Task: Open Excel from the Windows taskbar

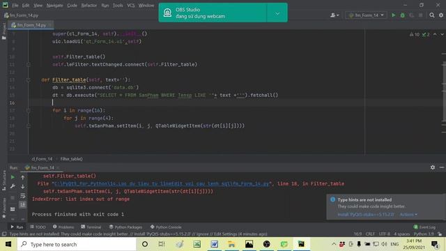Action: (x=197, y=244)
